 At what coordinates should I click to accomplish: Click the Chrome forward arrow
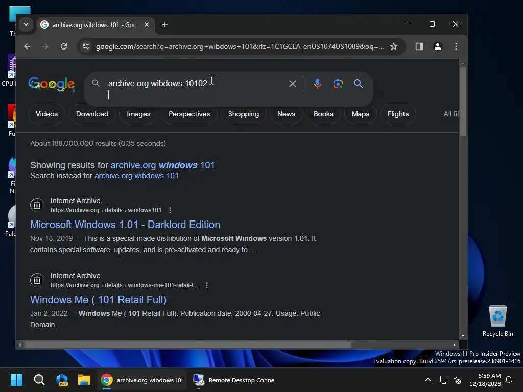(45, 46)
